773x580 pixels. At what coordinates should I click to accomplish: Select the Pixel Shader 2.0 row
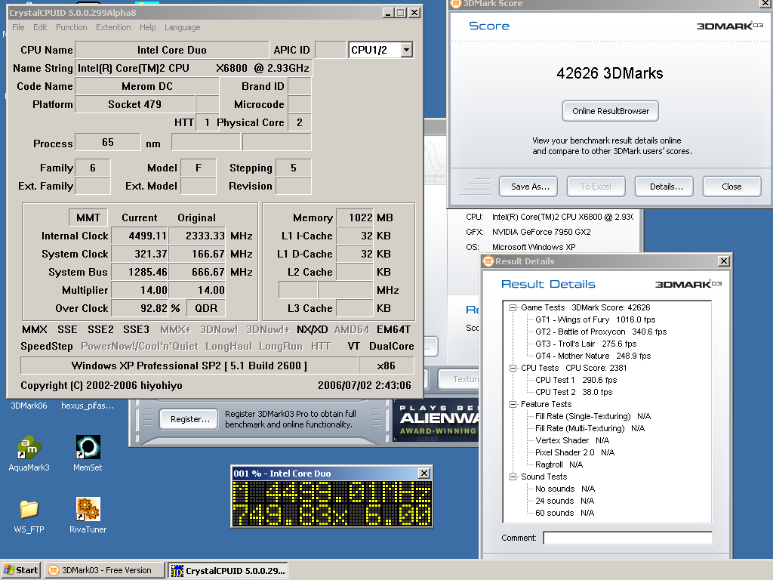(574, 453)
